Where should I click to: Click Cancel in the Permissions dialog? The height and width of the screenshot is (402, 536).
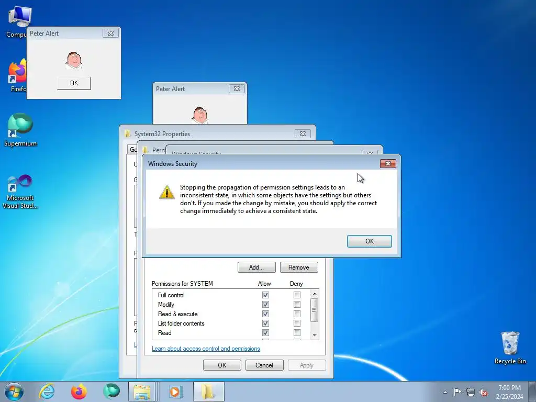tap(264, 365)
